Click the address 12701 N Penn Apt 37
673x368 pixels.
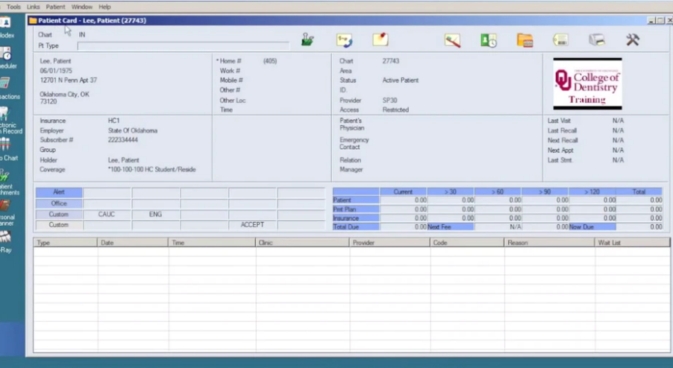pyautogui.click(x=68, y=80)
